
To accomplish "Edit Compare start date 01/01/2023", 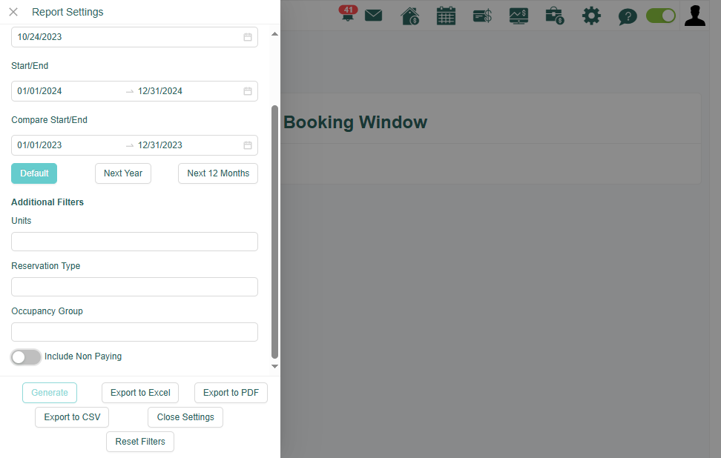I will 39,145.
